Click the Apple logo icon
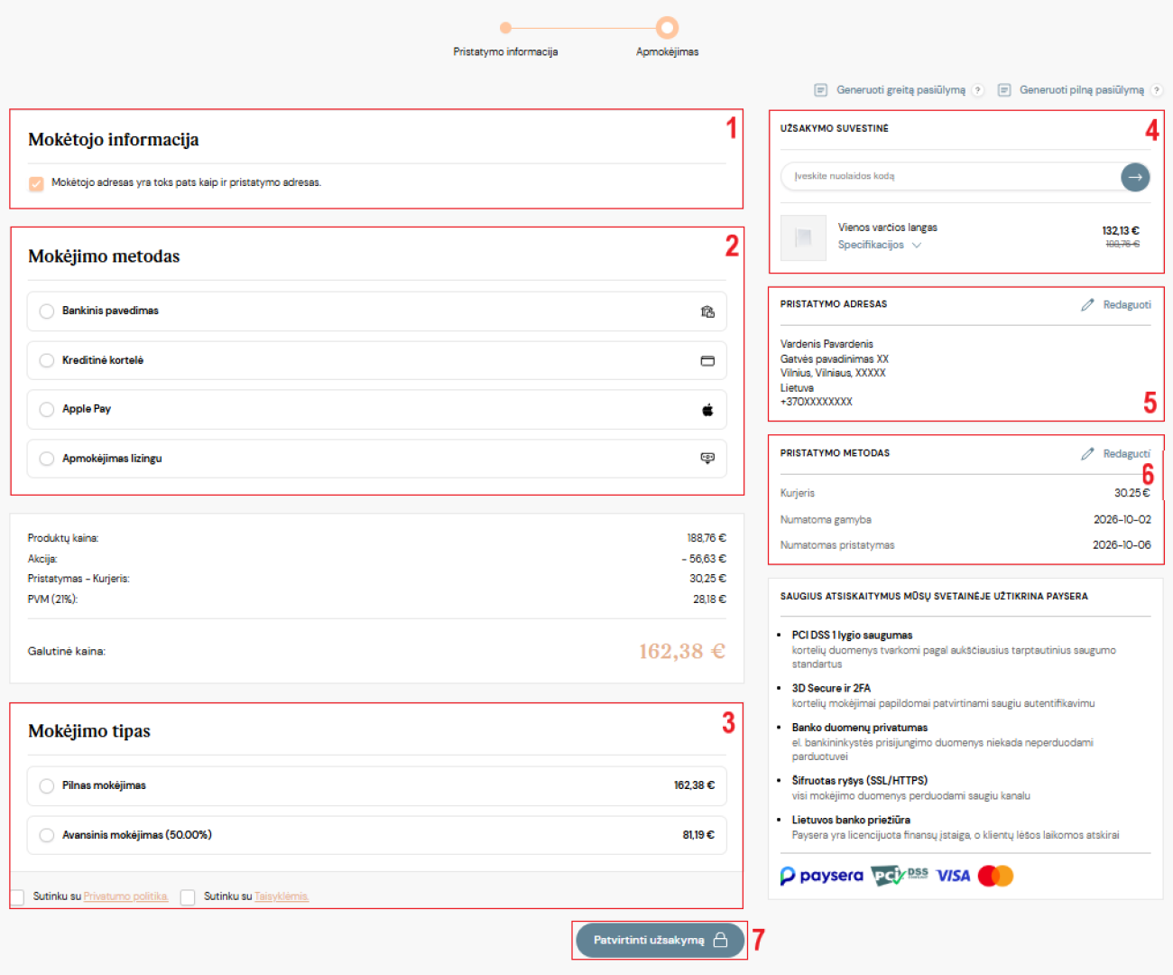Image resolution: width=1173 pixels, height=975 pixels. click(x=707, y=410)
